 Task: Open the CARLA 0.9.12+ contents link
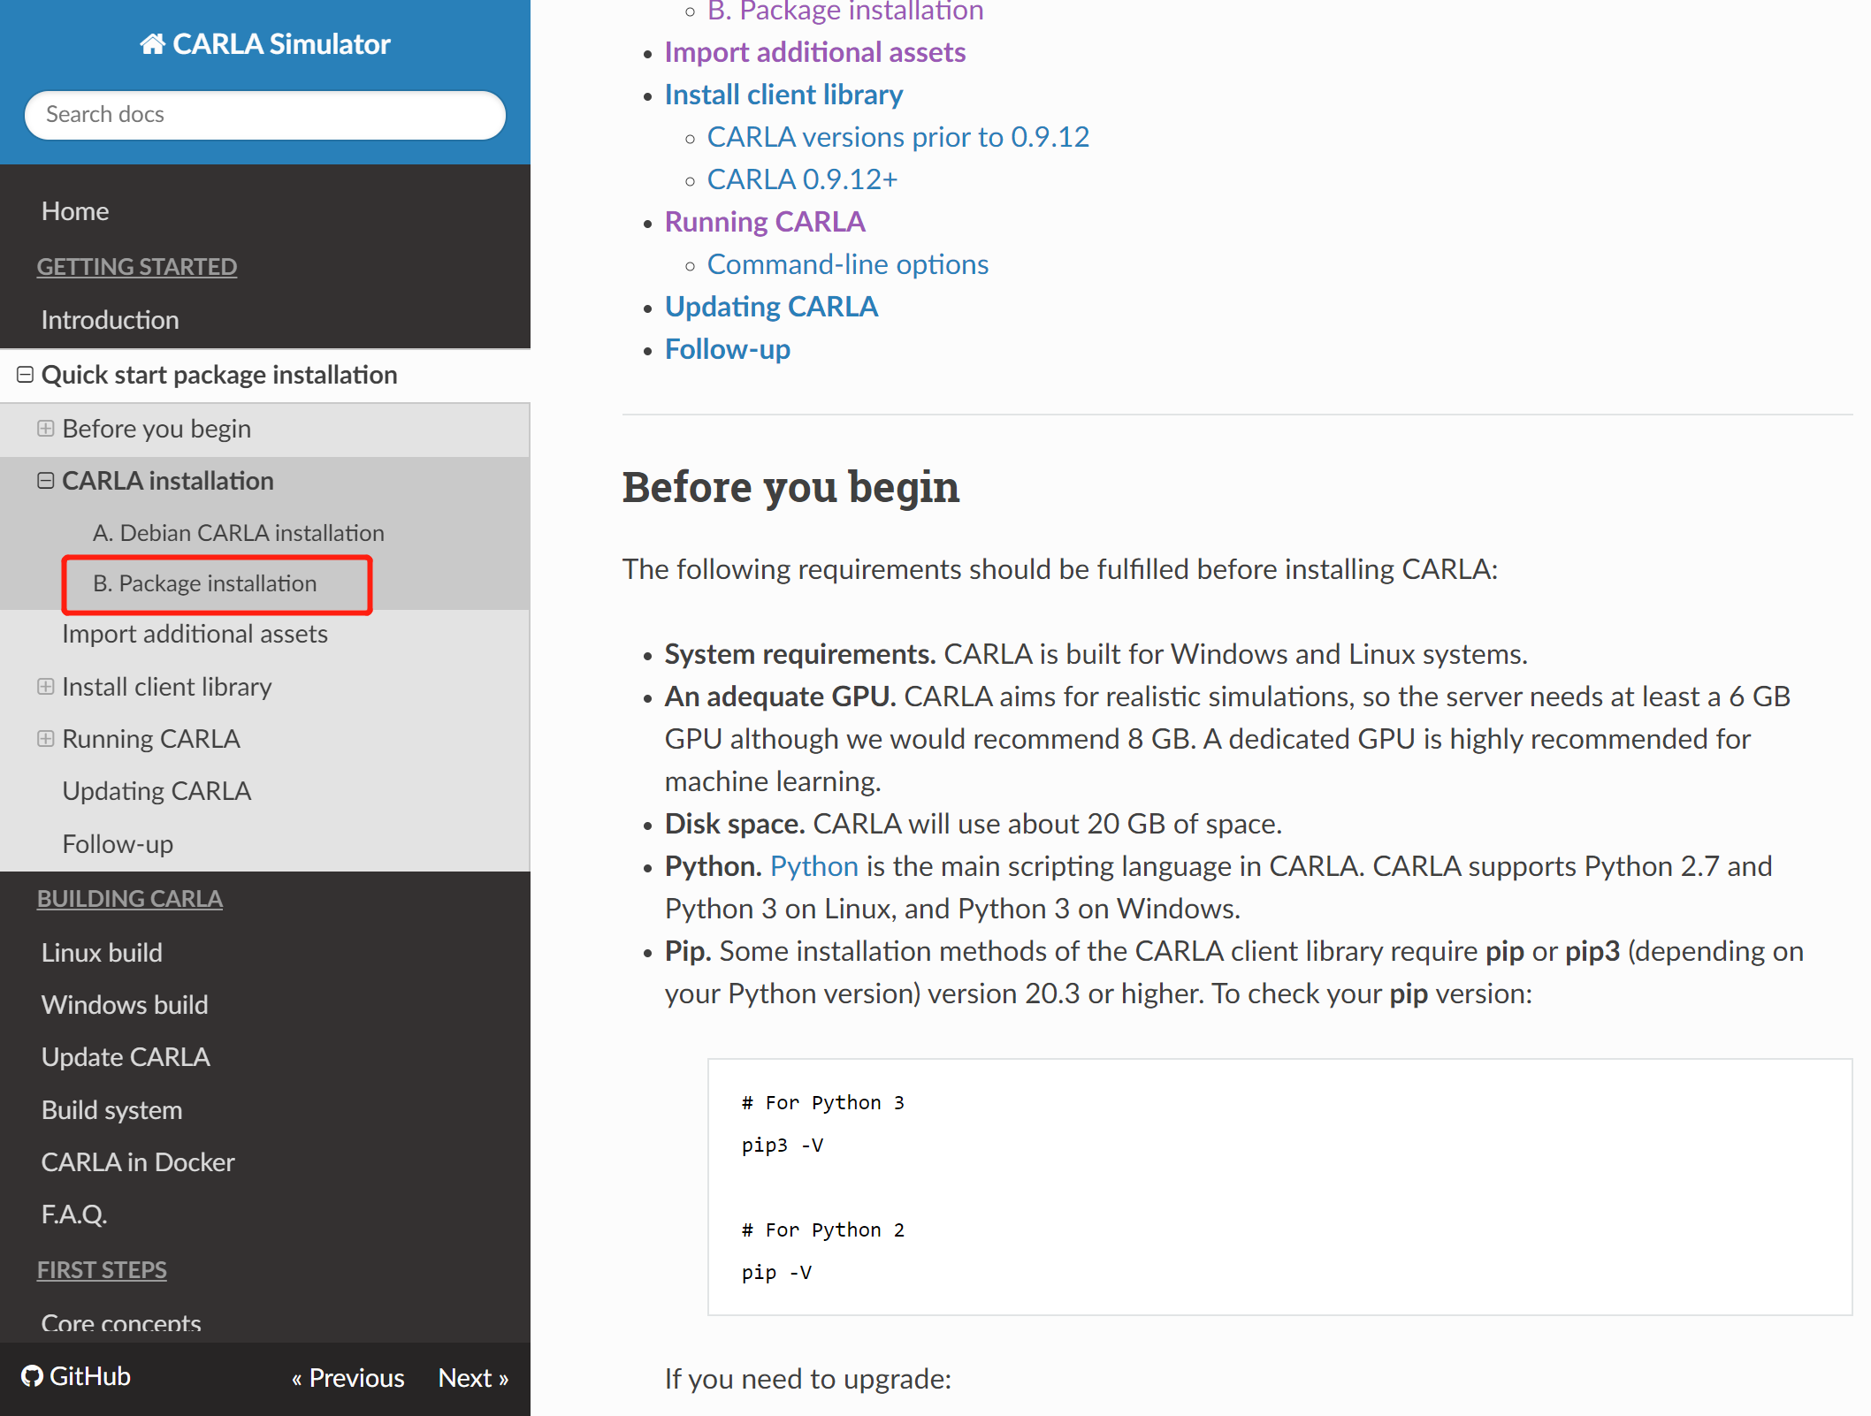coord(801,179)
